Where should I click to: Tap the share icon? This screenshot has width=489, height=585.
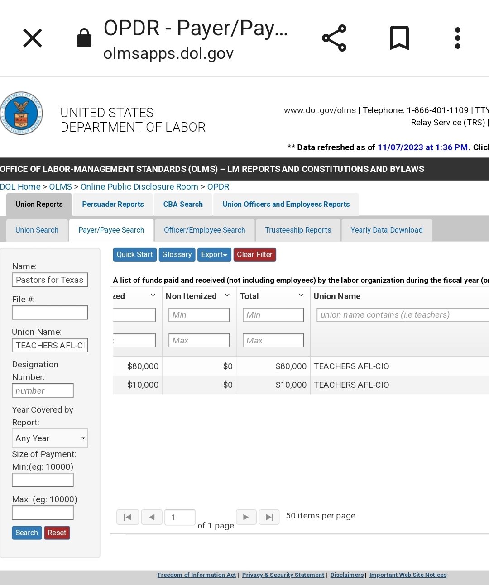334,38
